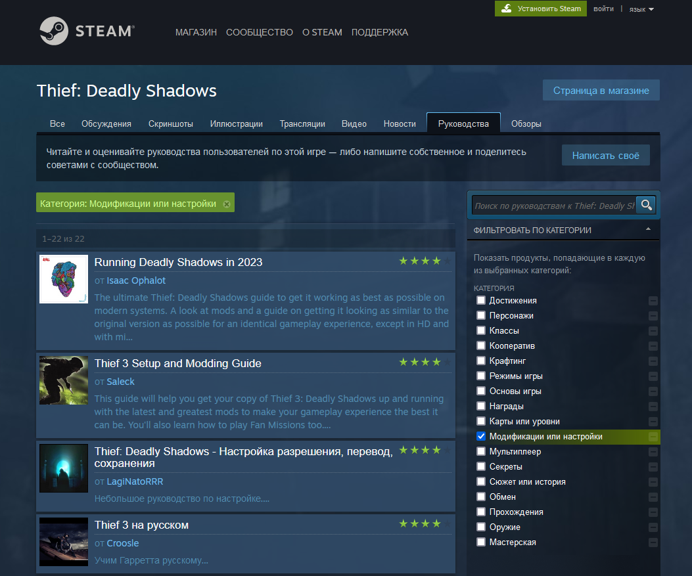Click exclude button next to Классы
Image resolution: width=692 pixels, height=576 pixels.
tap(653, 331)
